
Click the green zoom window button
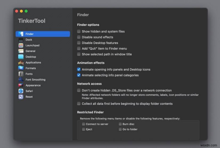pos(26,11)
